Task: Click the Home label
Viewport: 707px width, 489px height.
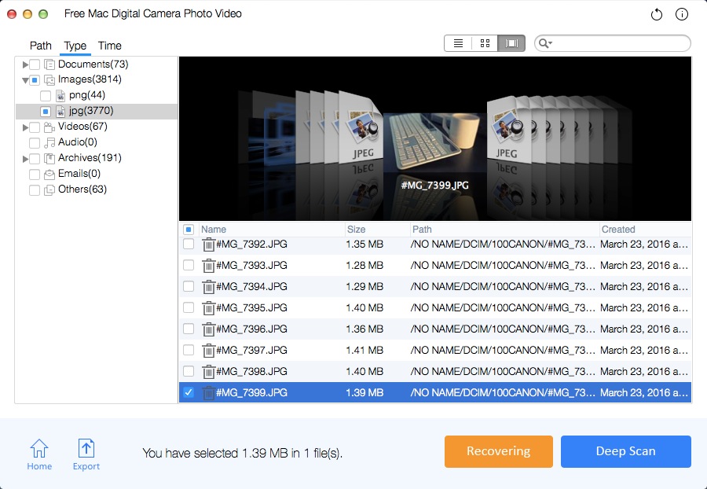Action: (39, 466)
